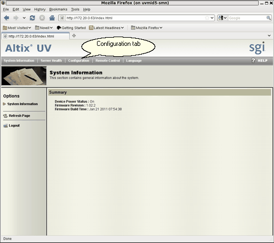The width and height of the screenshot is (274, 243).
Task: Click the Refresh Page link
Action: point(20,116)
